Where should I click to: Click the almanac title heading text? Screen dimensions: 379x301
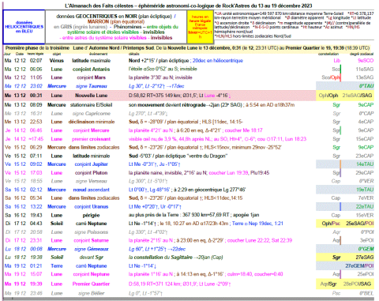click(x=189, y=6)
